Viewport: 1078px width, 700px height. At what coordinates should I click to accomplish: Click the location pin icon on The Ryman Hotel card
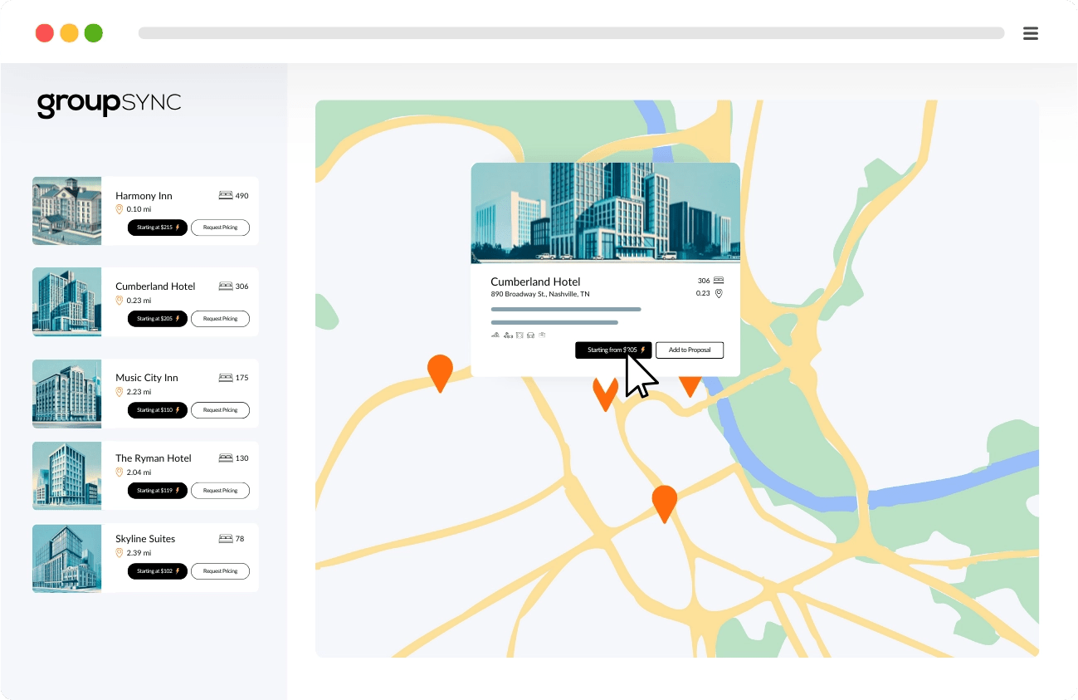pyautogui.click(x=120, y=472)
